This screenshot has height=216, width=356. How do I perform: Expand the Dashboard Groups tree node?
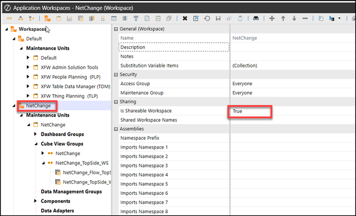point(36,134)
